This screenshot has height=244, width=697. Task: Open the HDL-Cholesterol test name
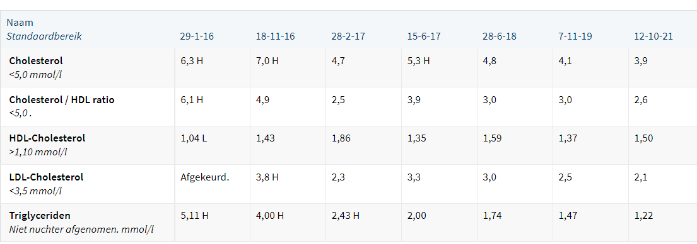pos(47,138)
